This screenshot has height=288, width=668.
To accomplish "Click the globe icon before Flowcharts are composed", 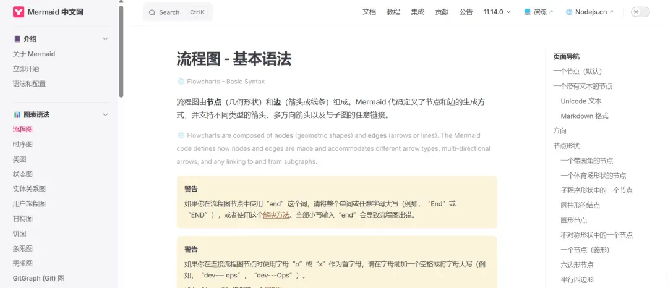I will (x=181, y=136).
